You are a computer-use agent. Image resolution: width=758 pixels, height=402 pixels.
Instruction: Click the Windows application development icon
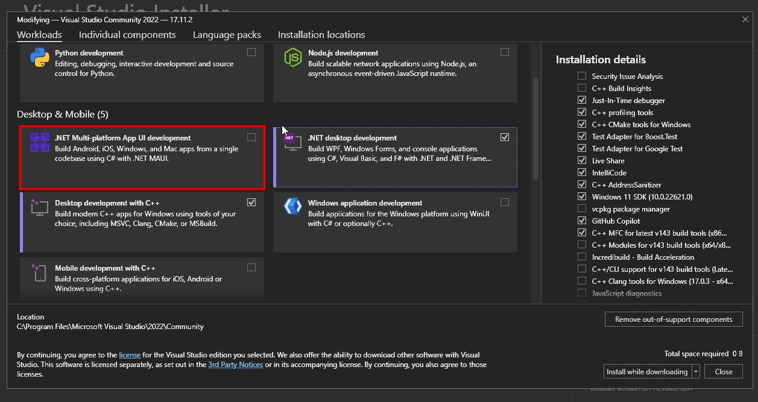click(293, 207)
